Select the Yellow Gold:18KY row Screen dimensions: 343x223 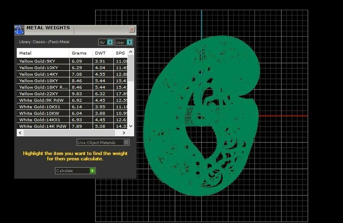tap(72, 81)
